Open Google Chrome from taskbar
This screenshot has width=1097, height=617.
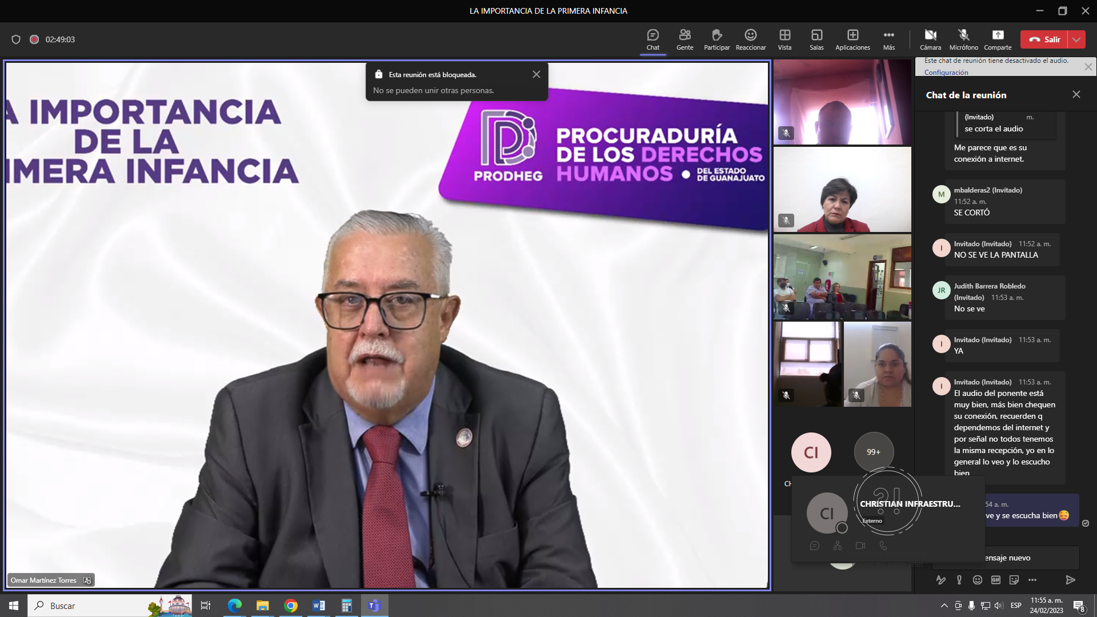coord(291,606)
